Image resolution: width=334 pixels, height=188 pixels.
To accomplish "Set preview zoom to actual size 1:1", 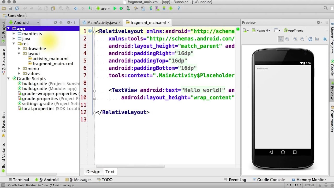I will [x=287, y=39].
